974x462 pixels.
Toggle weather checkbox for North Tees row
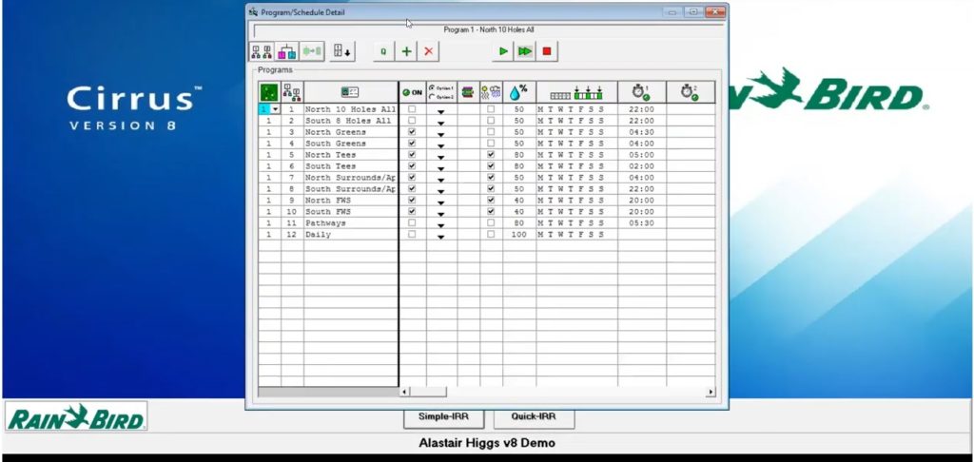pos(491,155)
